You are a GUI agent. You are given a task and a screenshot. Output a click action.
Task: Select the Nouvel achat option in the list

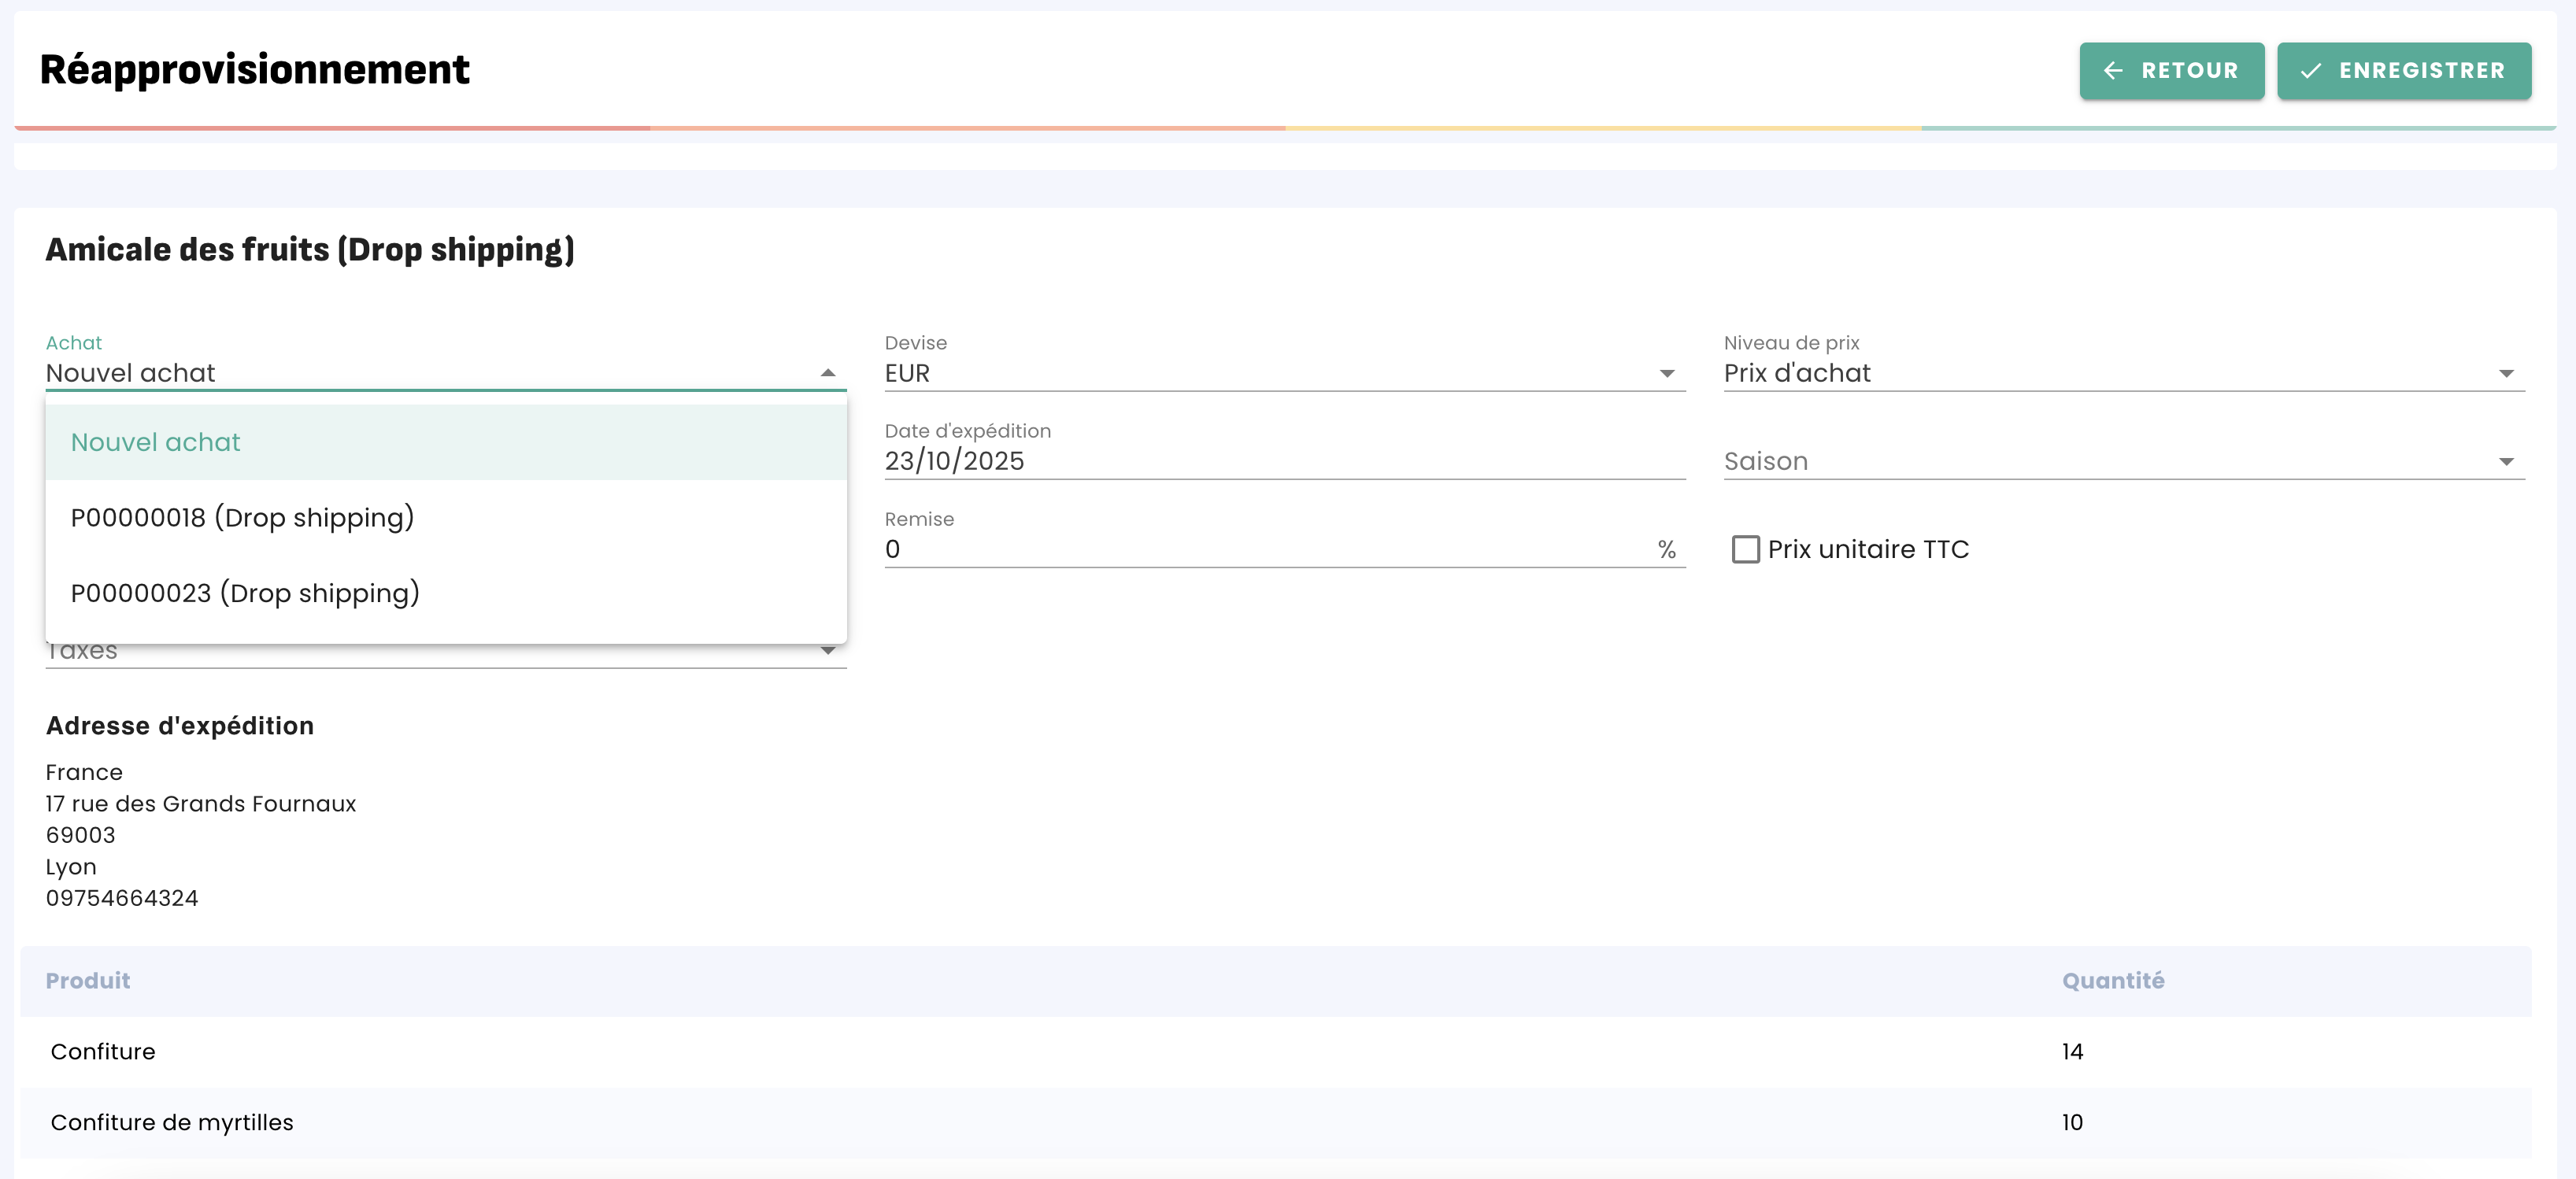156,442
